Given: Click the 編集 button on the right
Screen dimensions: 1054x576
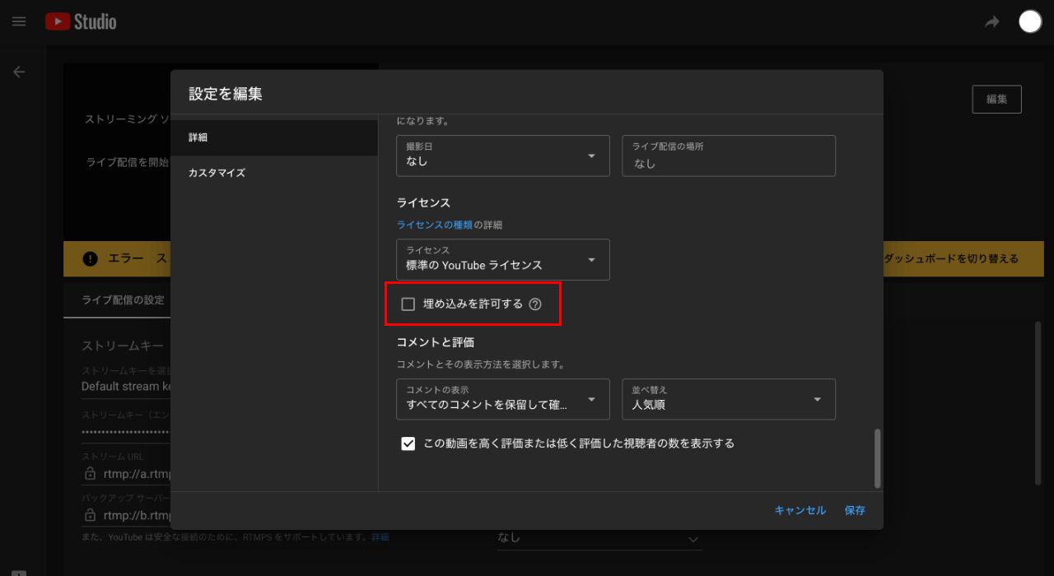Looking at the screenshot, I should point(996,99).
